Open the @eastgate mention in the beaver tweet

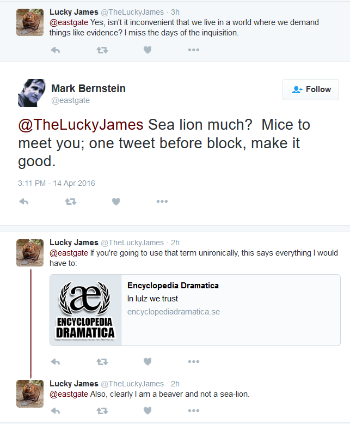[x=69, y=394]
